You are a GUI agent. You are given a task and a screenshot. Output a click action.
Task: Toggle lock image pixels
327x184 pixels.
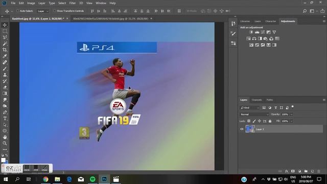tap(254, 121)
